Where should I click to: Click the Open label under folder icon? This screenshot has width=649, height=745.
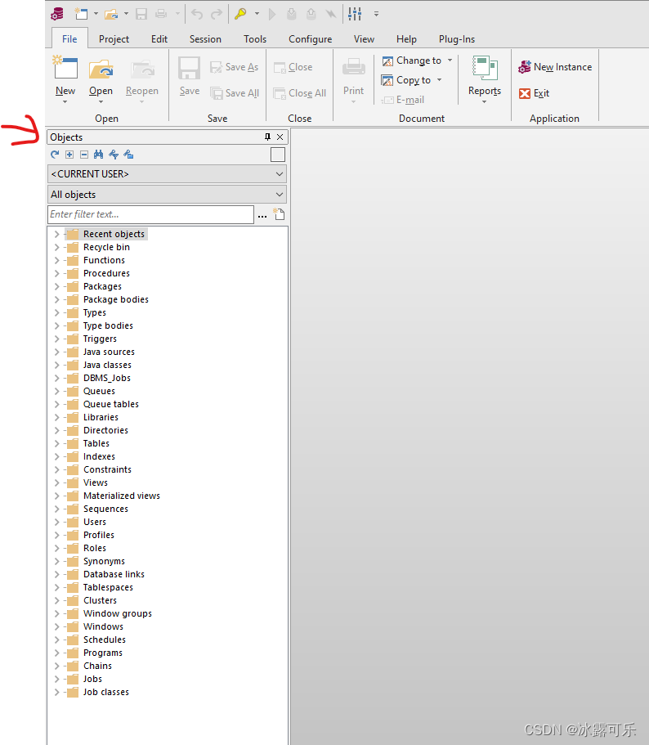[101, 91]
